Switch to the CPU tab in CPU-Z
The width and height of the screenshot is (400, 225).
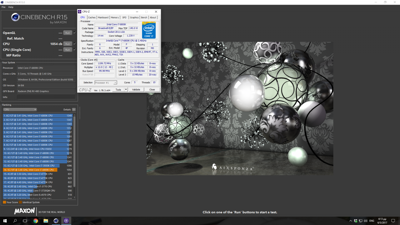[83, 17]
